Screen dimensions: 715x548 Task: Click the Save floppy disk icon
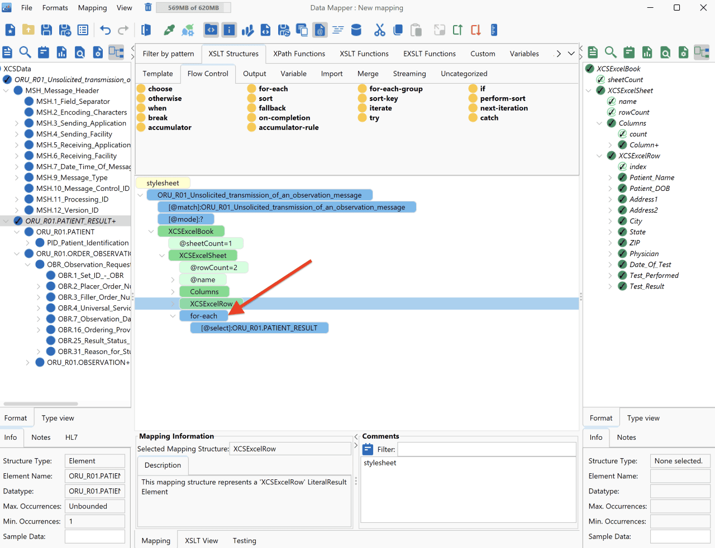pos(47,30)
